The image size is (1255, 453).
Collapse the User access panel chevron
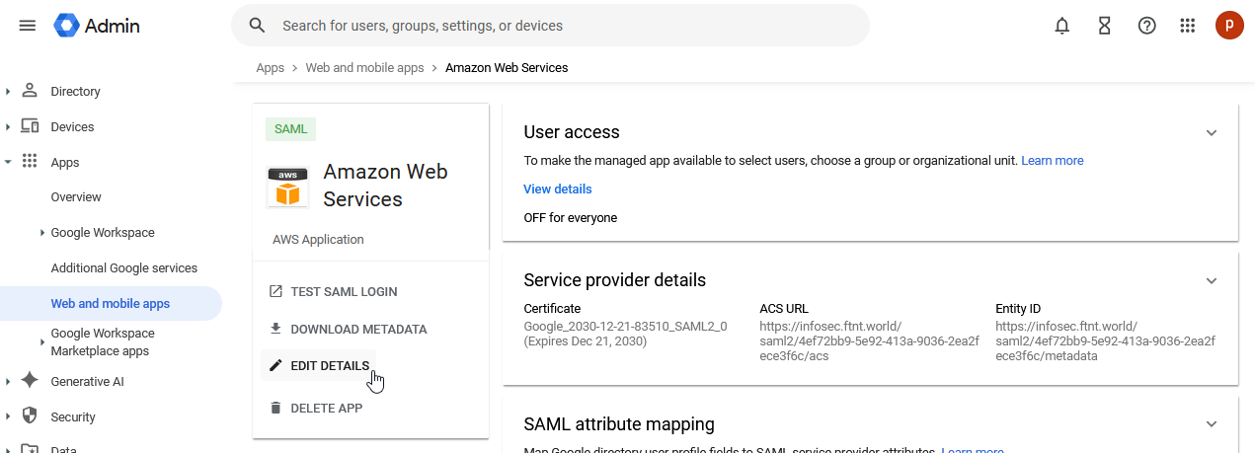click(1212, 133)
